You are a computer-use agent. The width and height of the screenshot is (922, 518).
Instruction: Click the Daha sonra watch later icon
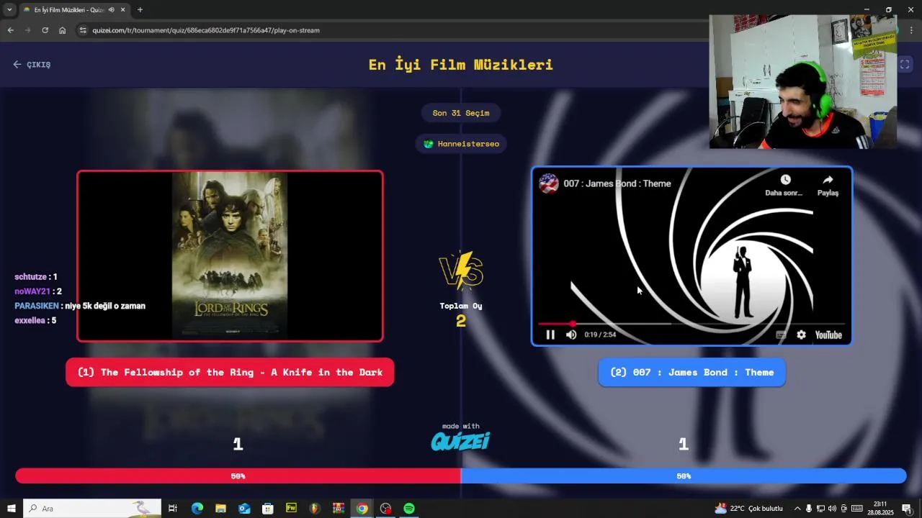click(x=785, y=180)
